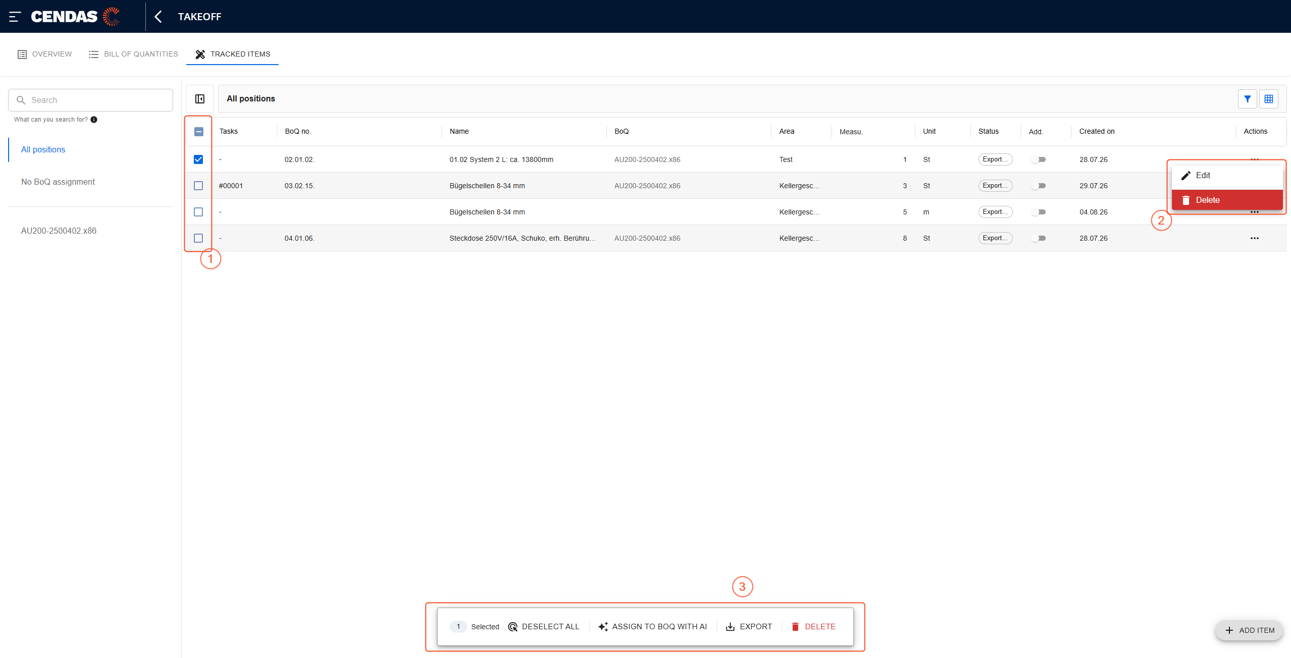Click BoQ number 02.01.02.
Image resolution: width=1291 pixels, height=658 pixels.
(299, 159)
